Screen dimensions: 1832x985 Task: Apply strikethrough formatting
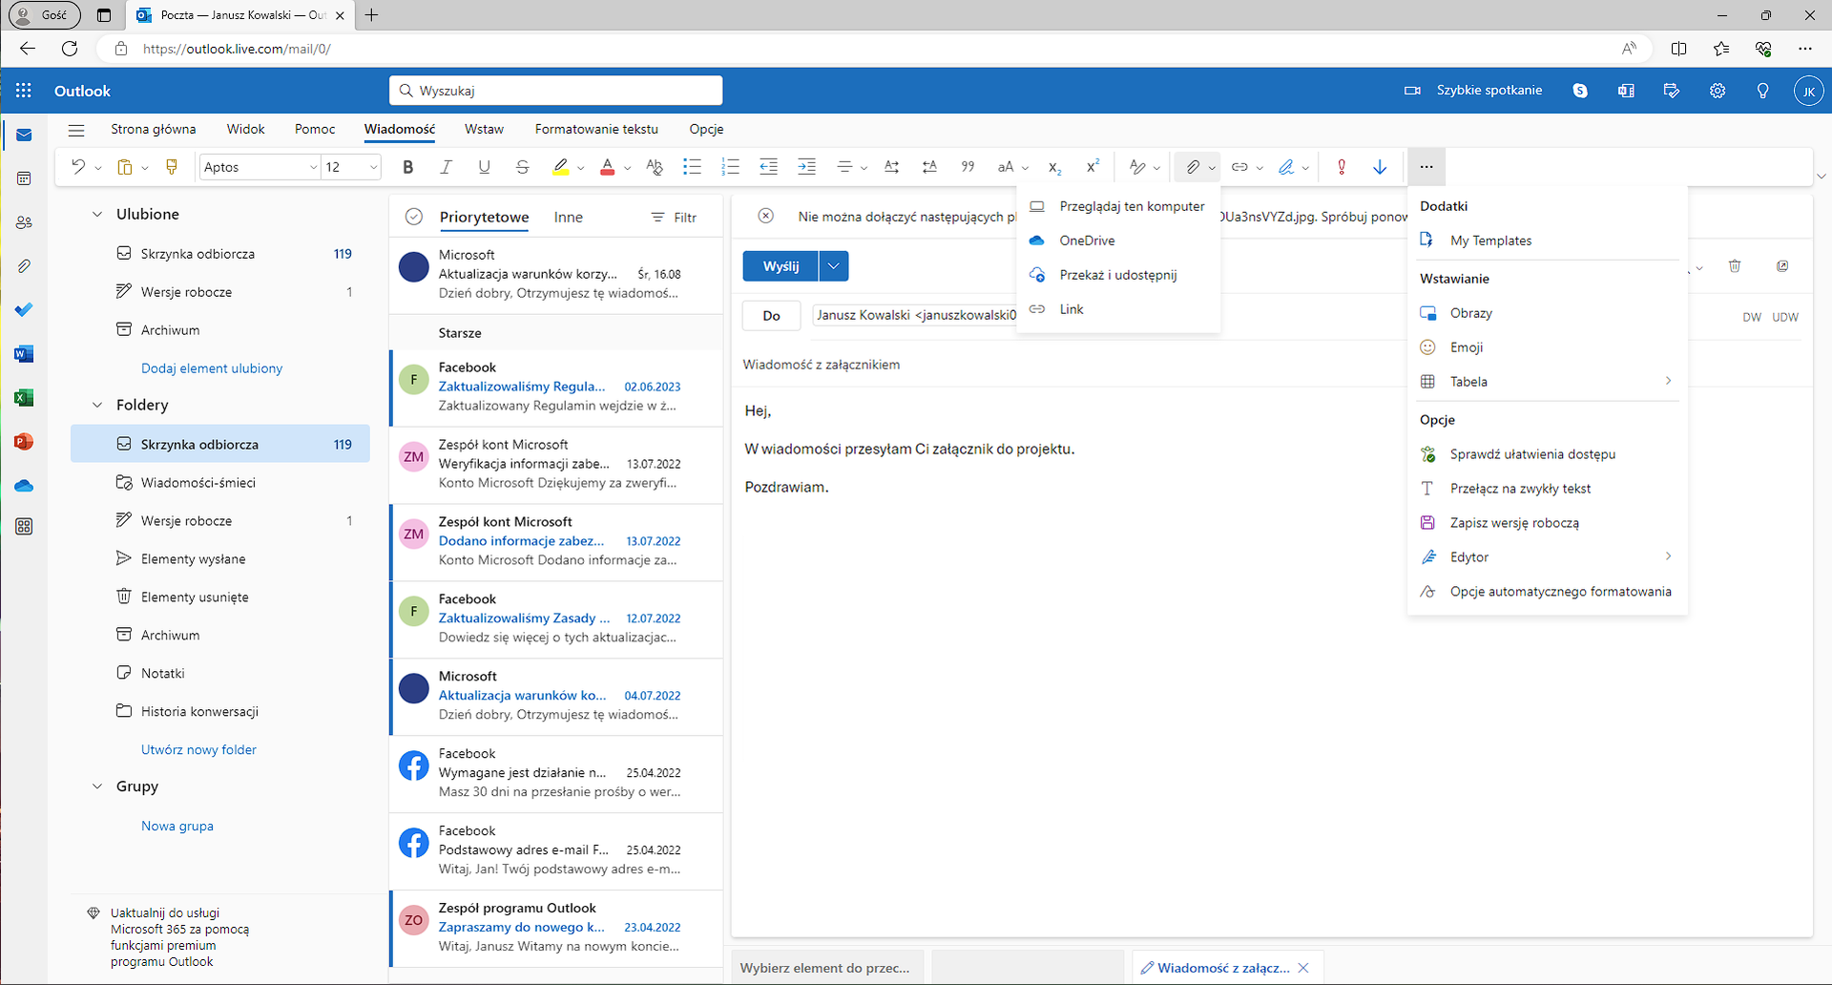(x=522, y=167)
